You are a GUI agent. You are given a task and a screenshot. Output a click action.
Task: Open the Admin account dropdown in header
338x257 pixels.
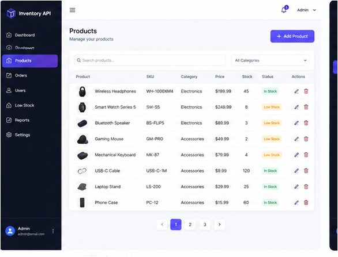click(x=306, y=10)
